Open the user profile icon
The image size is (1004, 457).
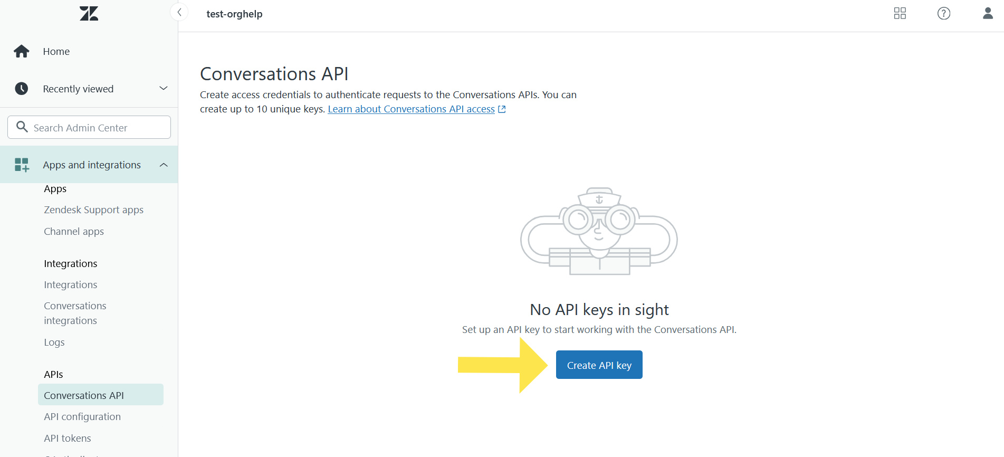(988, 14)
